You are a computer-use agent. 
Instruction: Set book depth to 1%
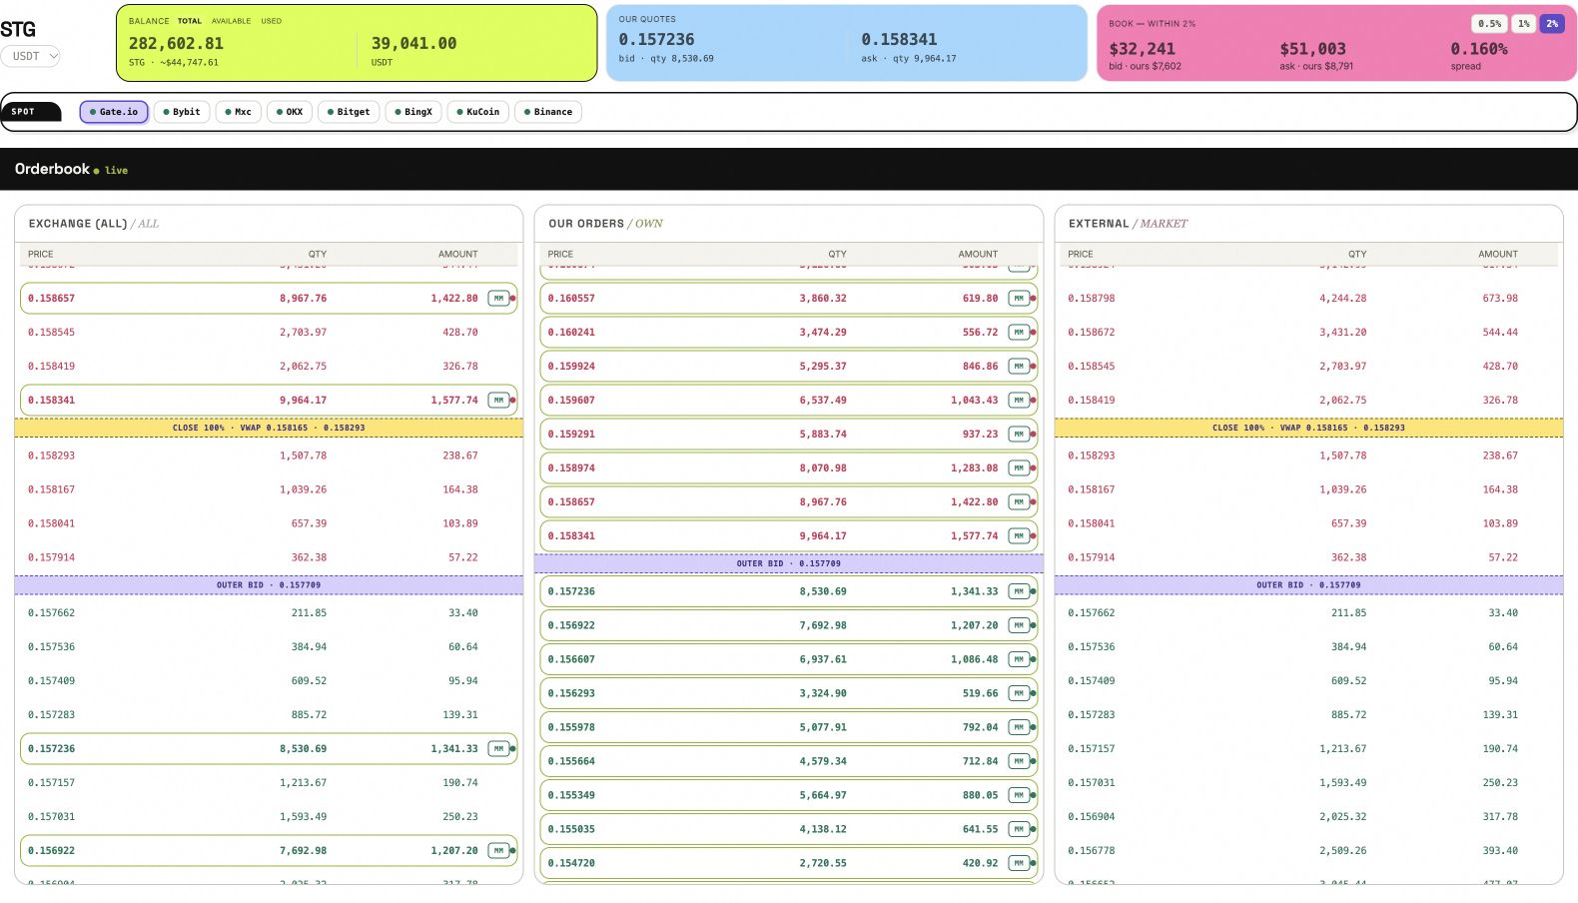tap(1523, 24)
